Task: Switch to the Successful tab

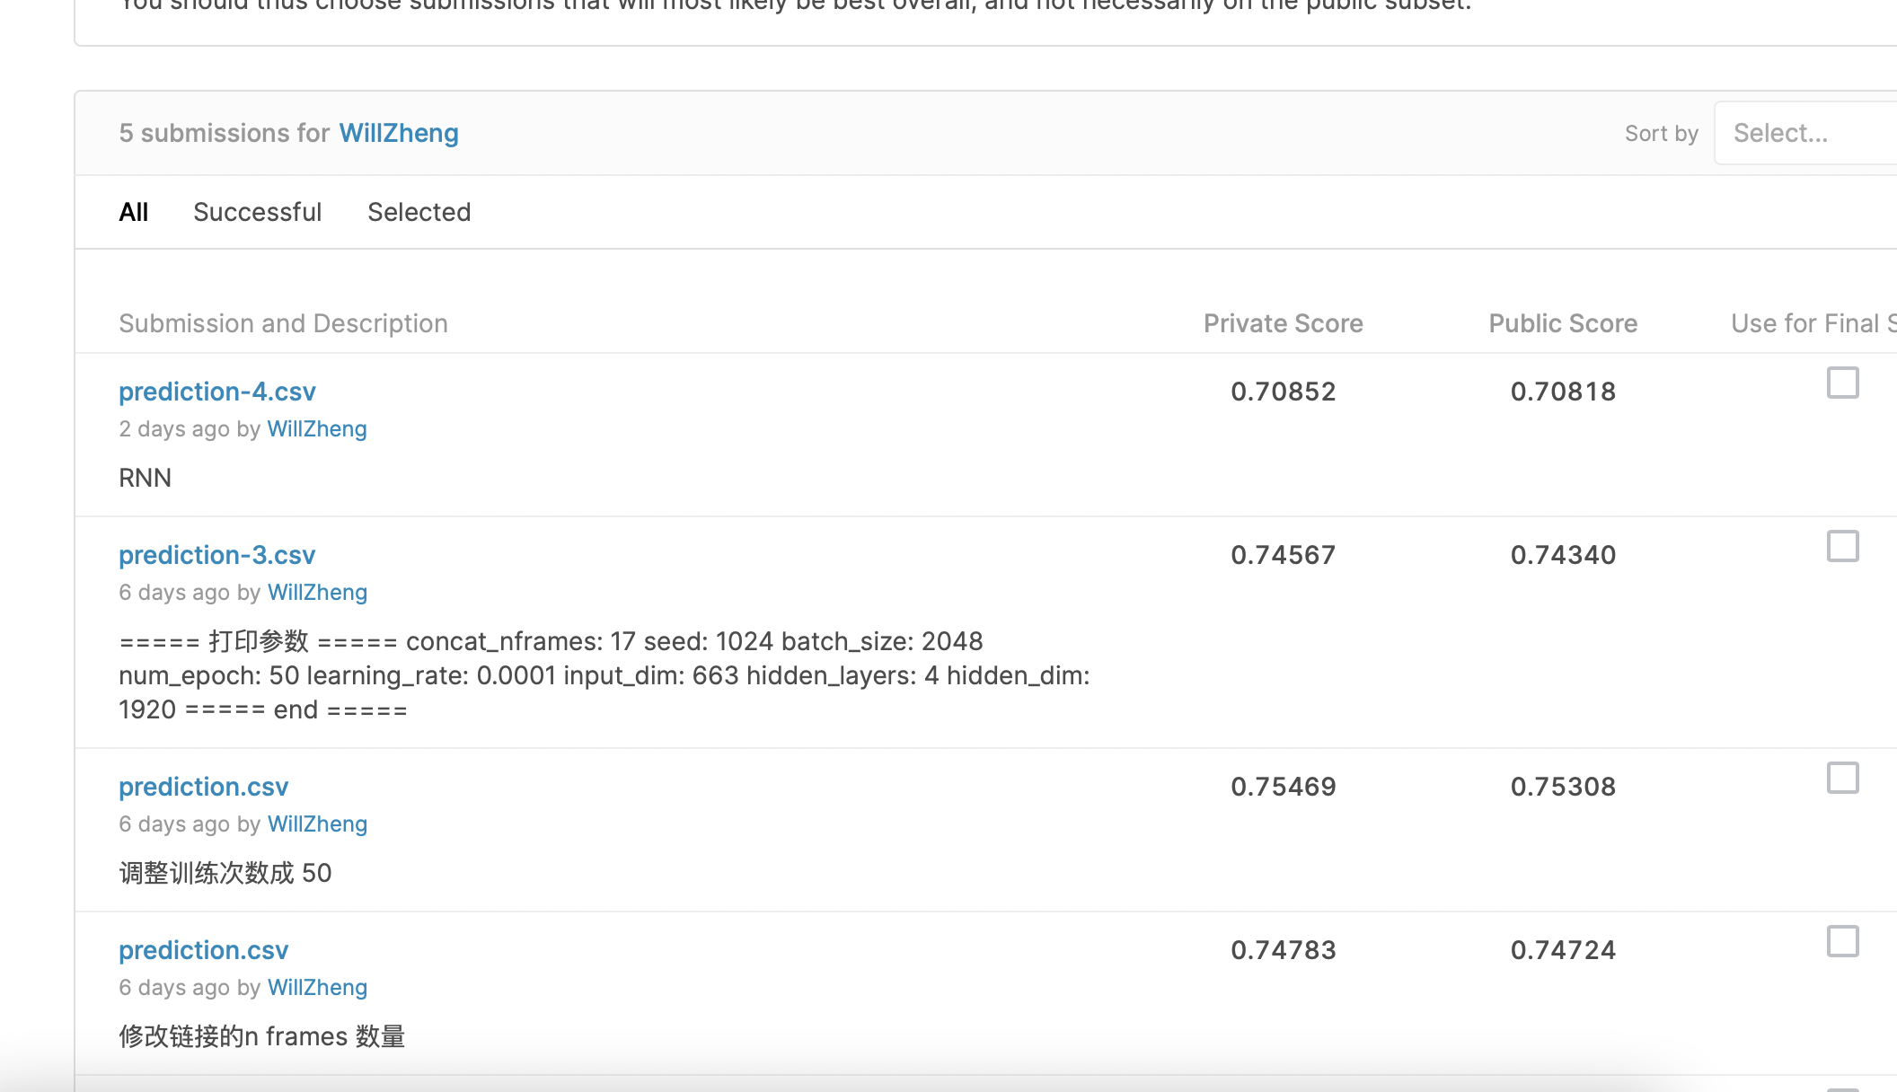Action: [x=257, y=213]
